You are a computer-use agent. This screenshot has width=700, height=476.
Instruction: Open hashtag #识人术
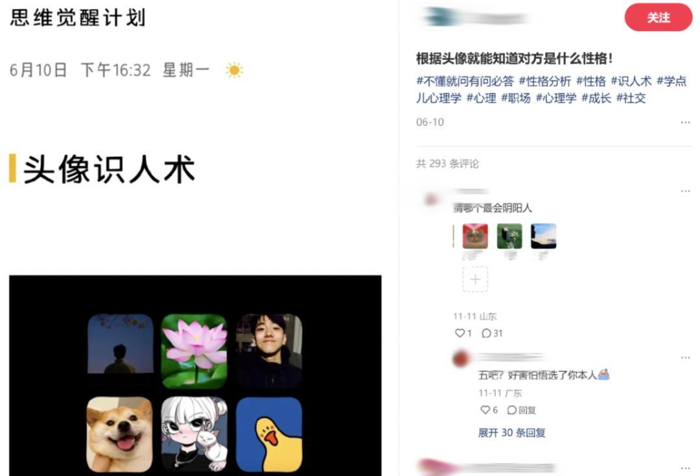coord(631,81)
